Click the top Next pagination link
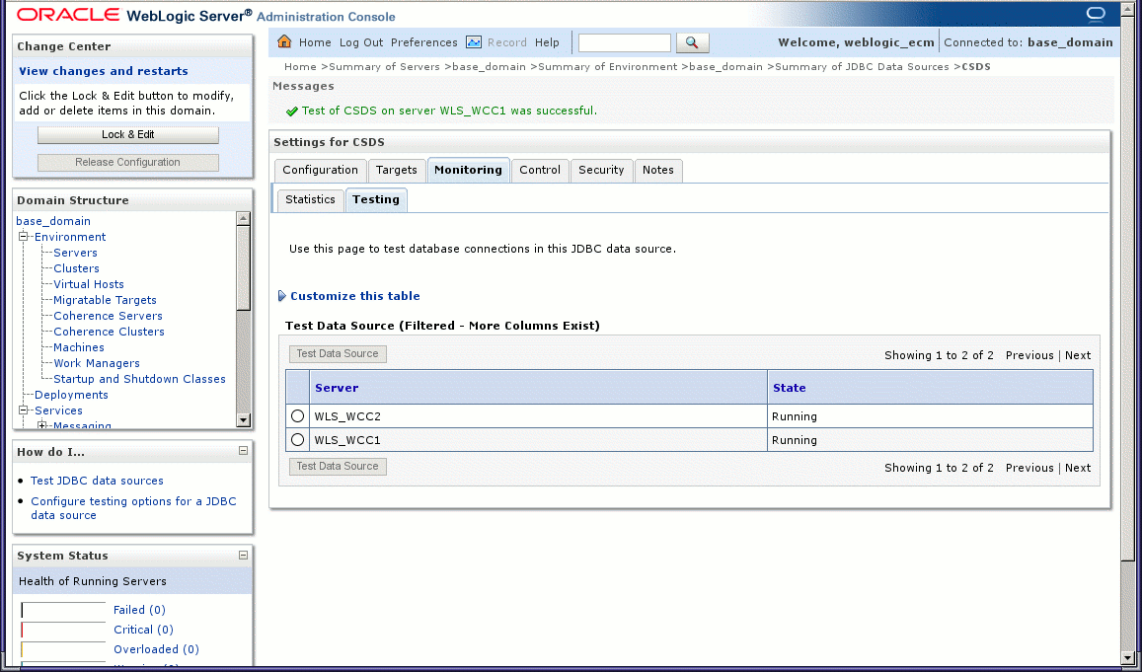1142x672 pixels. click(x=1078, y=355)
